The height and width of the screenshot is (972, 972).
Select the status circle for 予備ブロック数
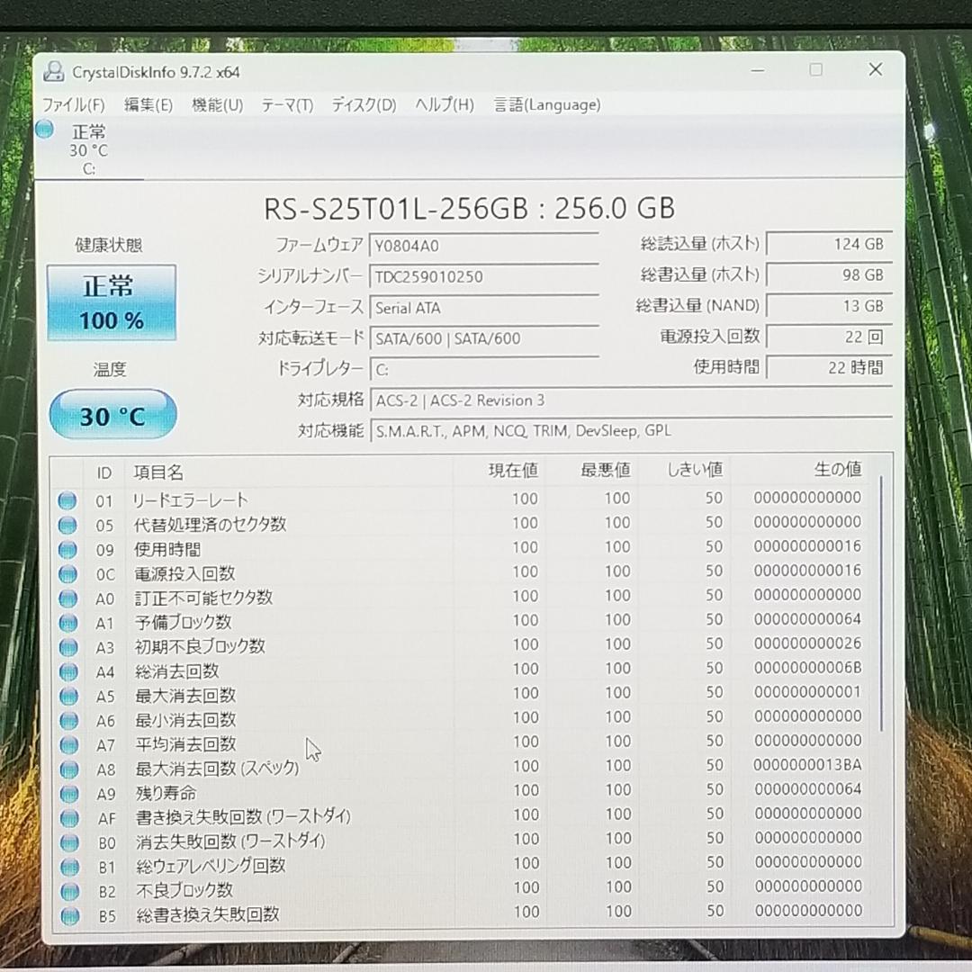point(67,622)
